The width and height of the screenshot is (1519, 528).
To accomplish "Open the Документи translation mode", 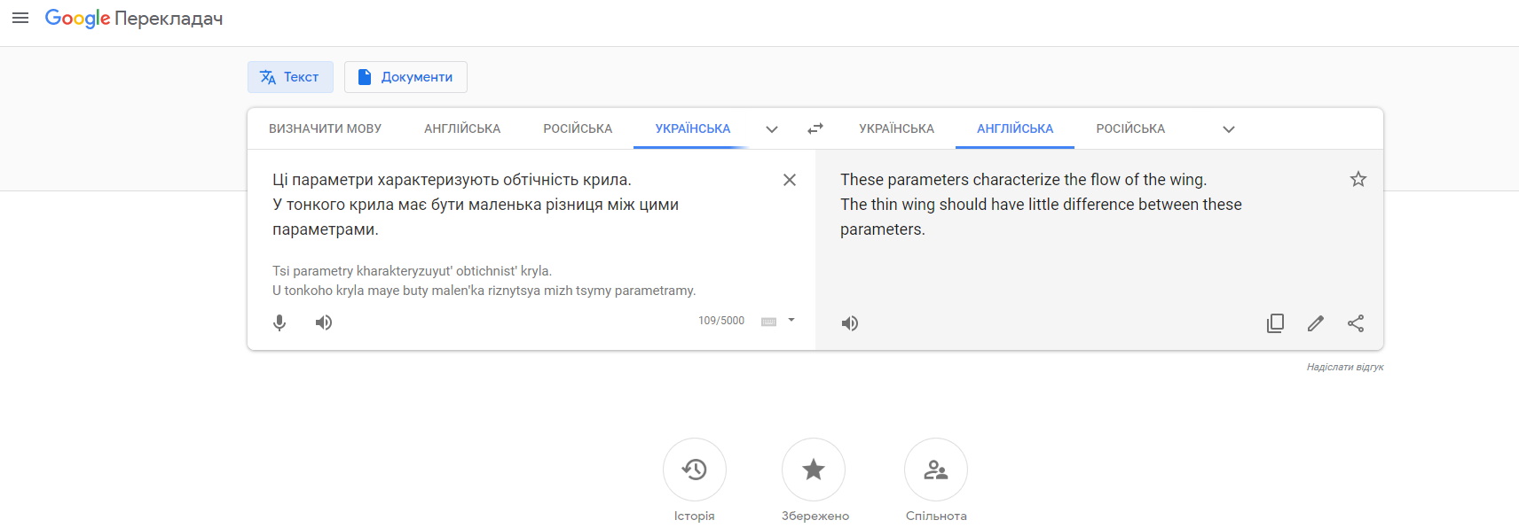I will point(405,77).
